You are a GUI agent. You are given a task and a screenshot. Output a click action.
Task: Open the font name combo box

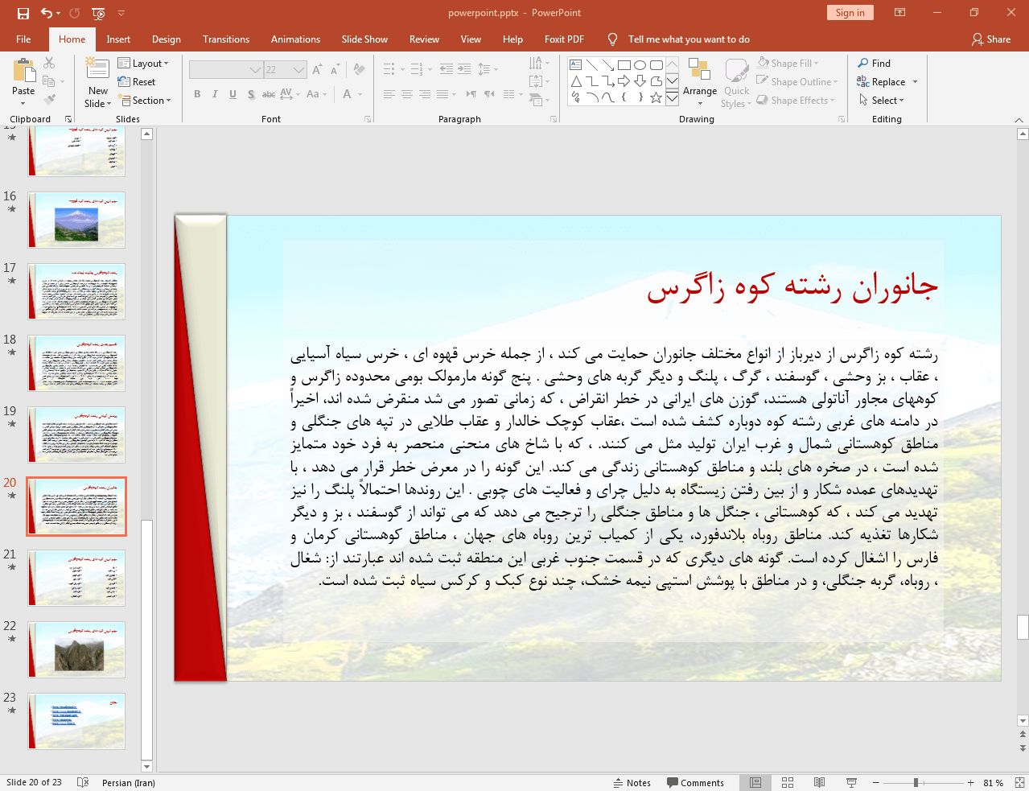[x=226, y=70]
